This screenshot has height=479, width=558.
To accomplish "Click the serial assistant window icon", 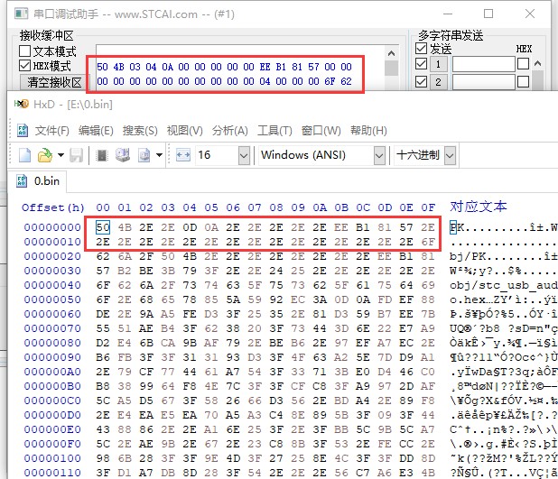I will [21, 14].
